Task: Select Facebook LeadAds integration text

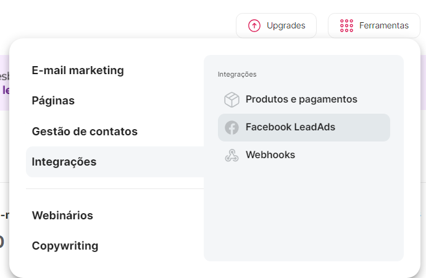Action: click(x=290, y=127)
